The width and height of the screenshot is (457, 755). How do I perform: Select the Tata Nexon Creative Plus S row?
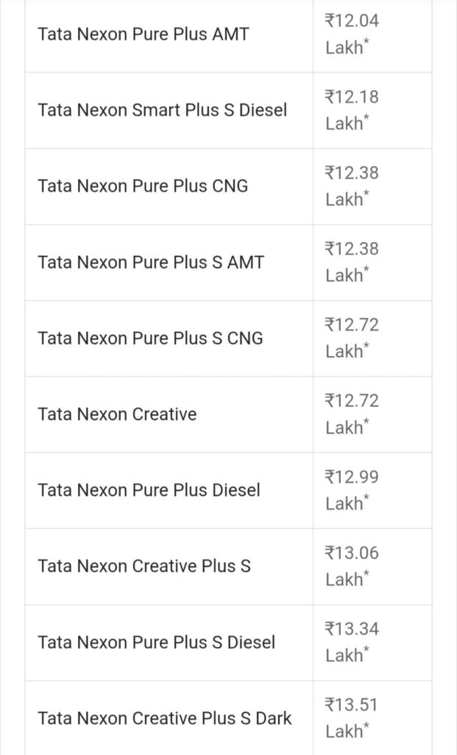click(144, 566)
